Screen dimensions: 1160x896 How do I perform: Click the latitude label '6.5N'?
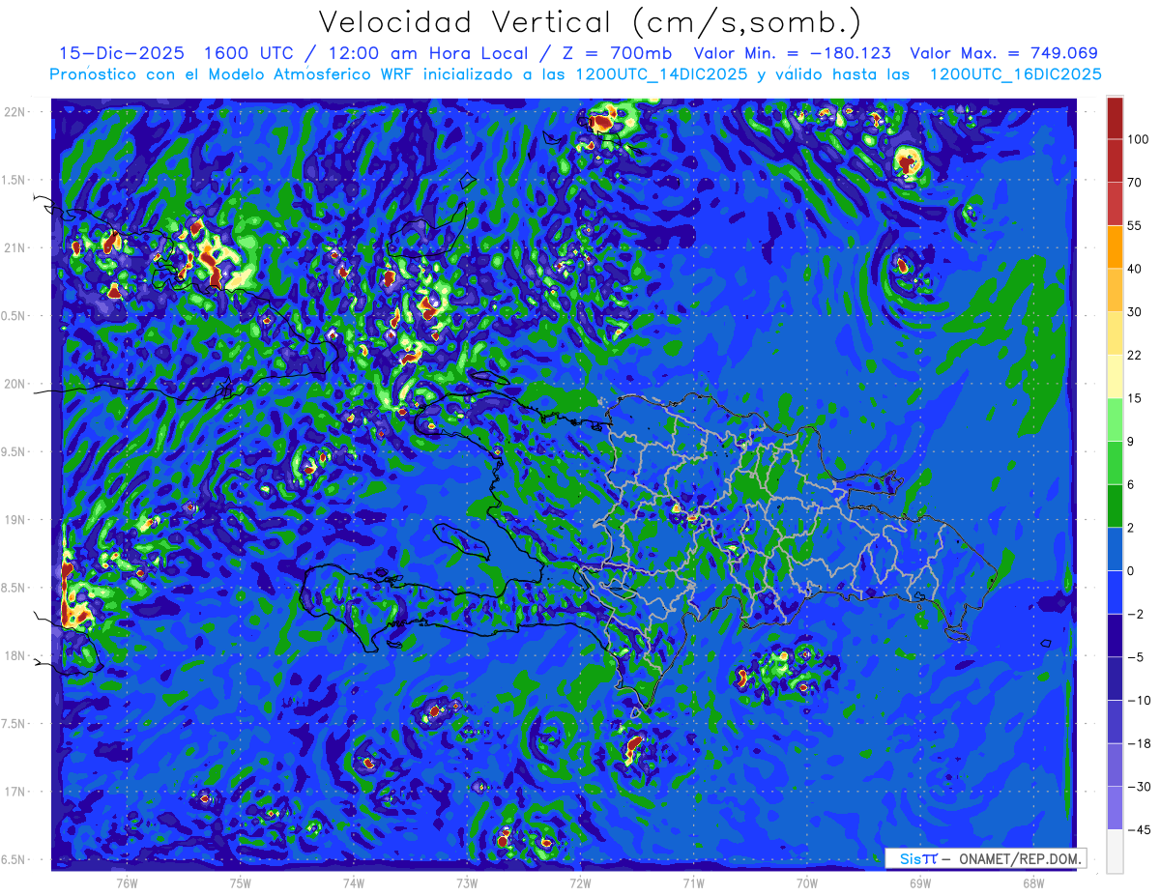(x=13, y=859)
